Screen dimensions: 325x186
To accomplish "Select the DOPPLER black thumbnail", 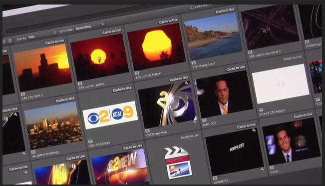I will pyautogui.click(x=235, y=151).
